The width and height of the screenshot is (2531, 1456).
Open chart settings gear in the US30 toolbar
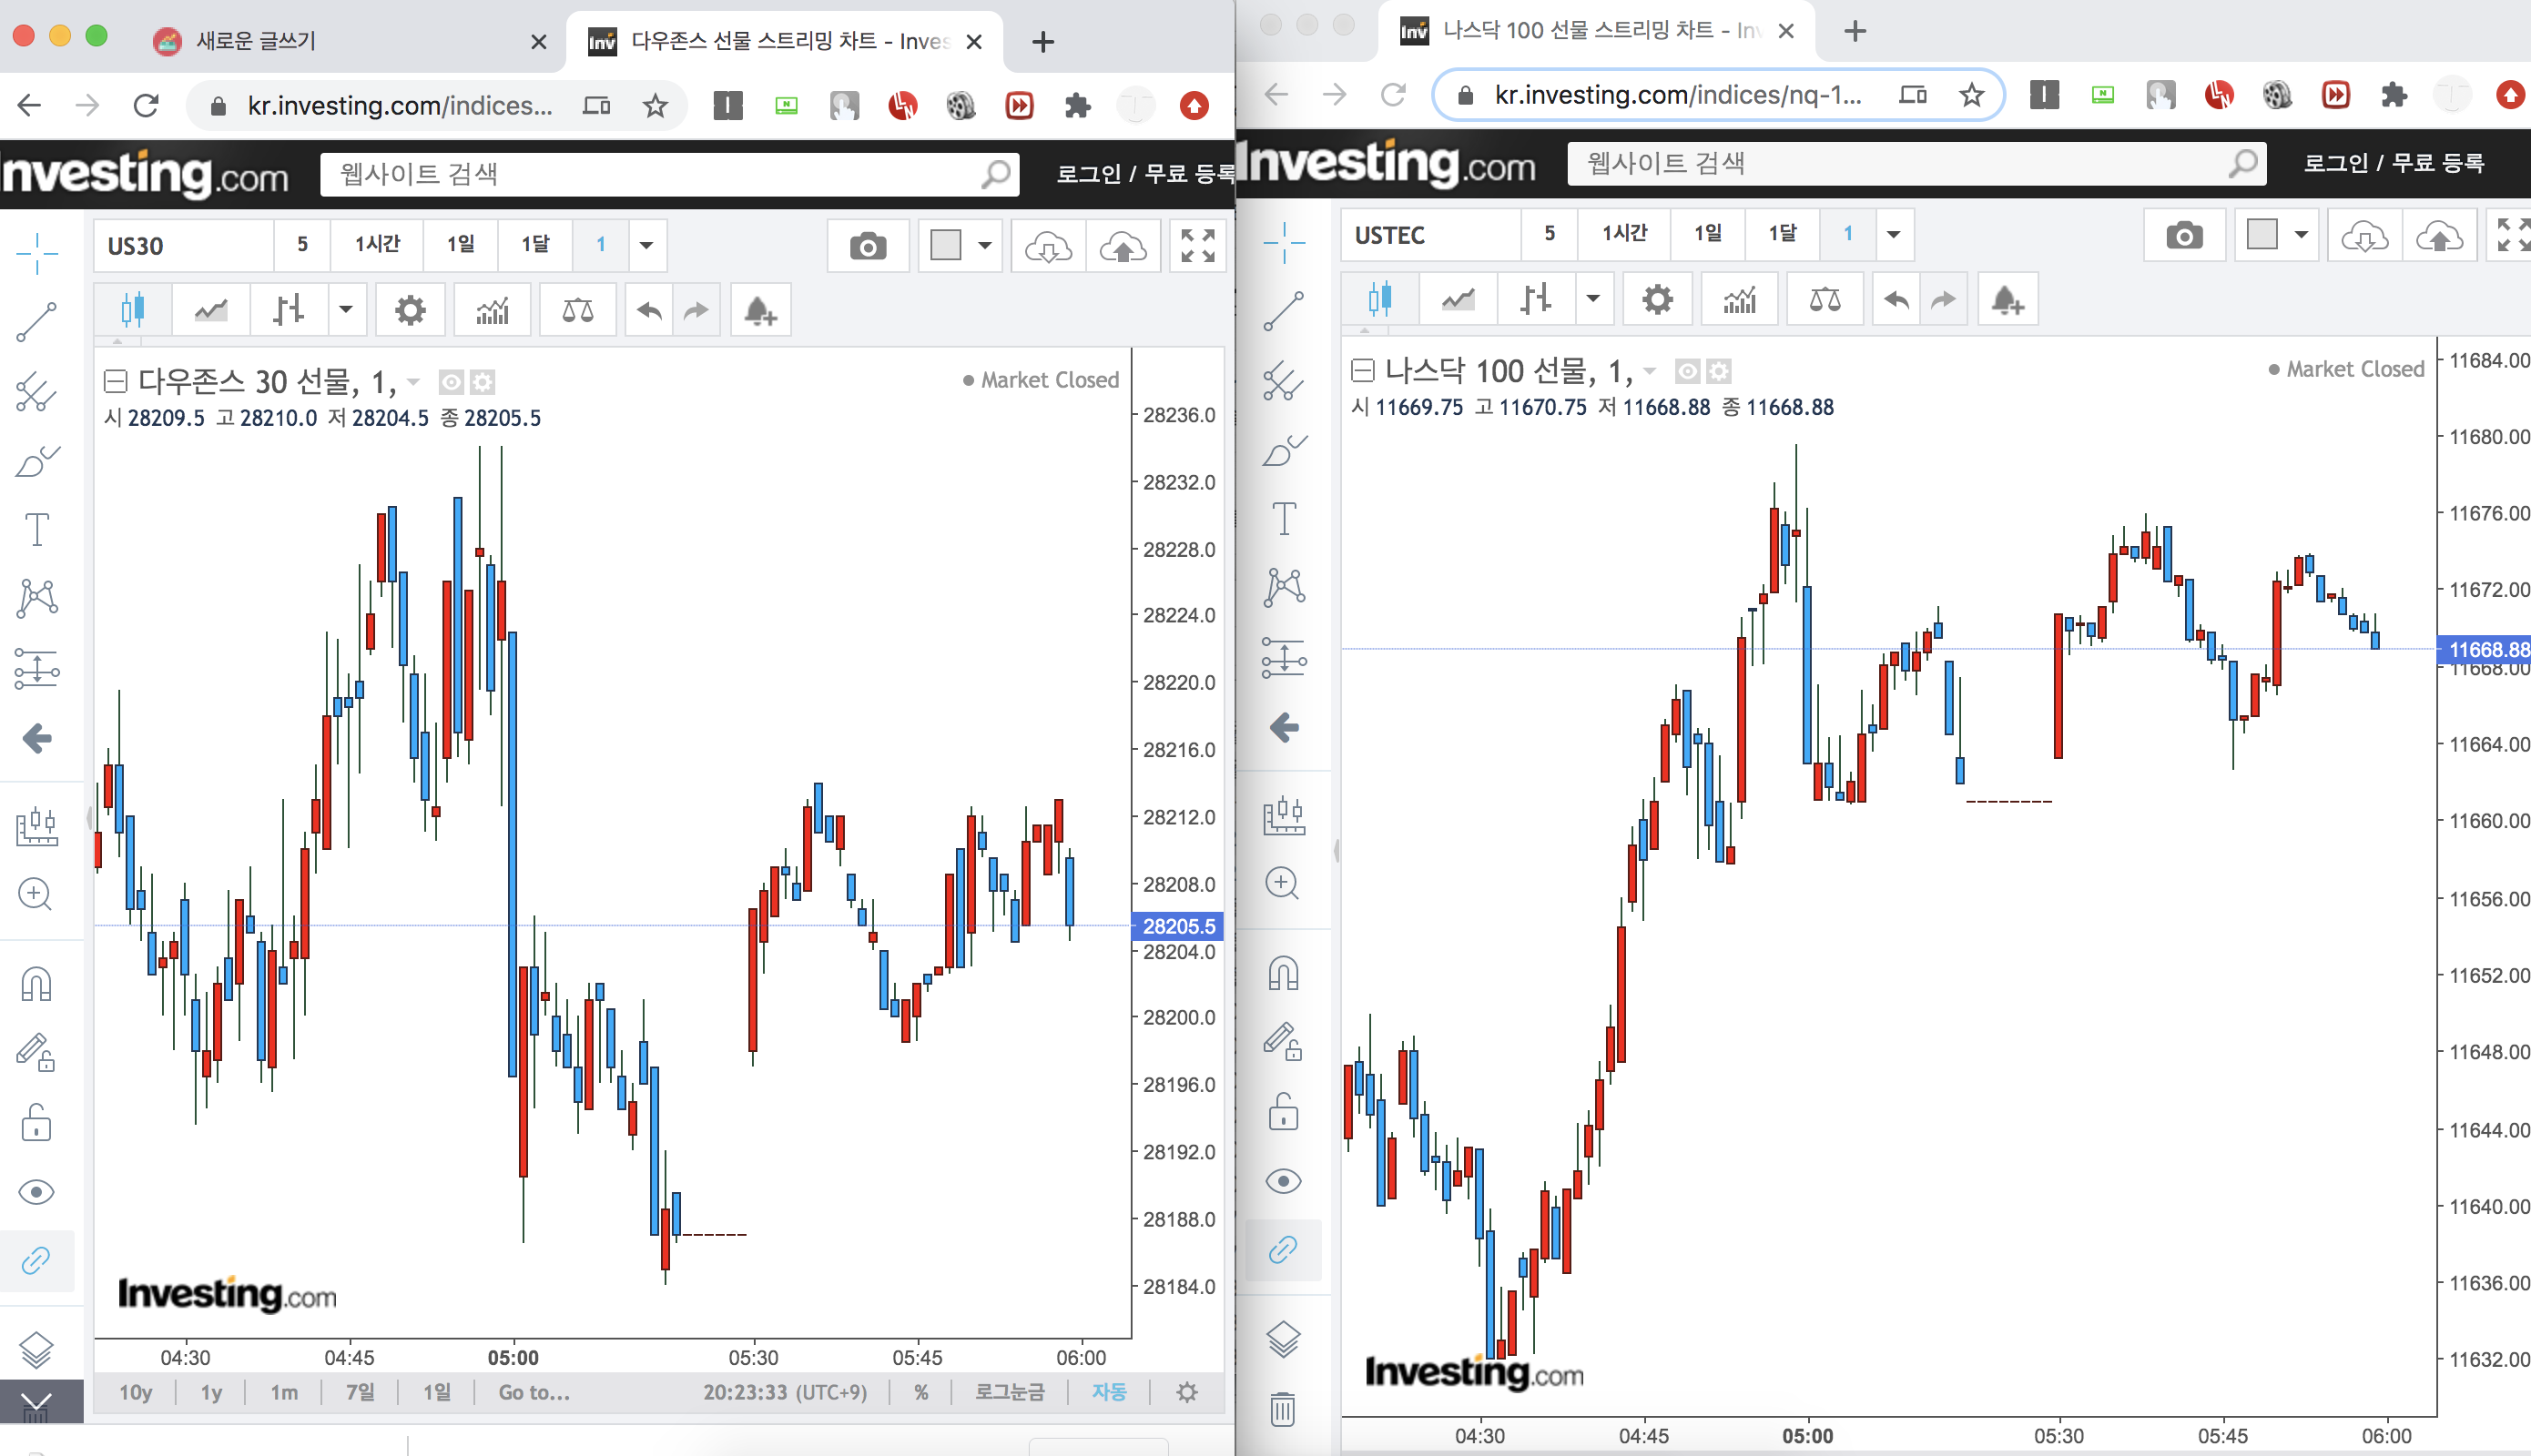pyautogui.click(x=411, y=310)
